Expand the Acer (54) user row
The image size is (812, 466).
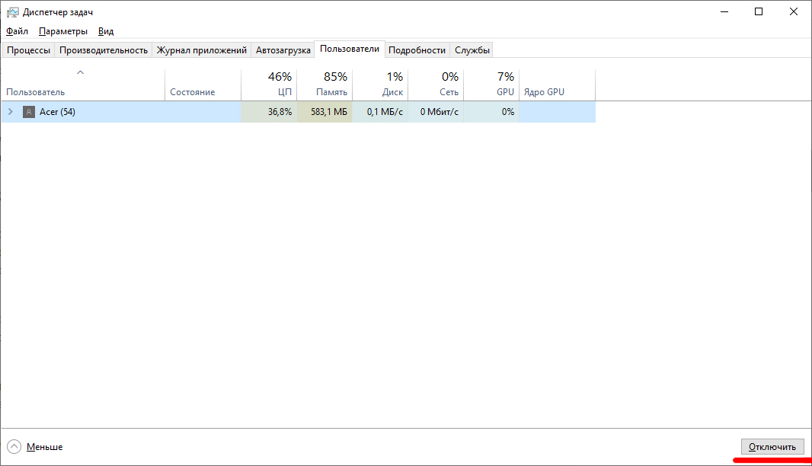[x=11, y=112]
